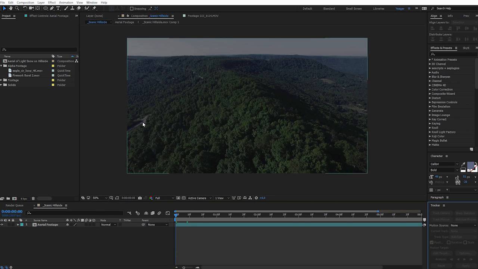The image size is (478, 269).
Task: Switch to the Footage DJI_0114.MOV tab
Action: click(203, 16)
